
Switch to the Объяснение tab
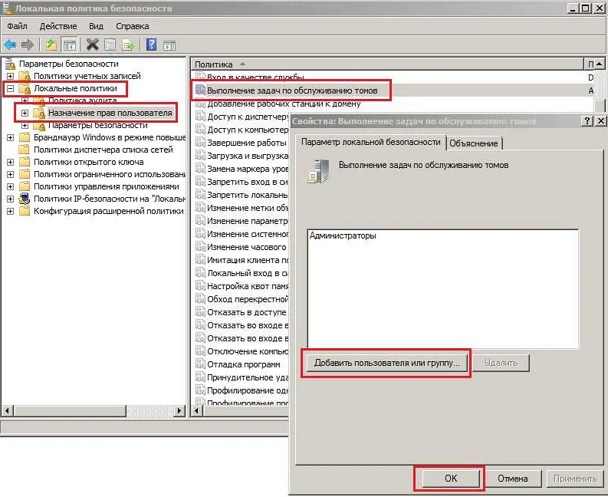[474, 143]
